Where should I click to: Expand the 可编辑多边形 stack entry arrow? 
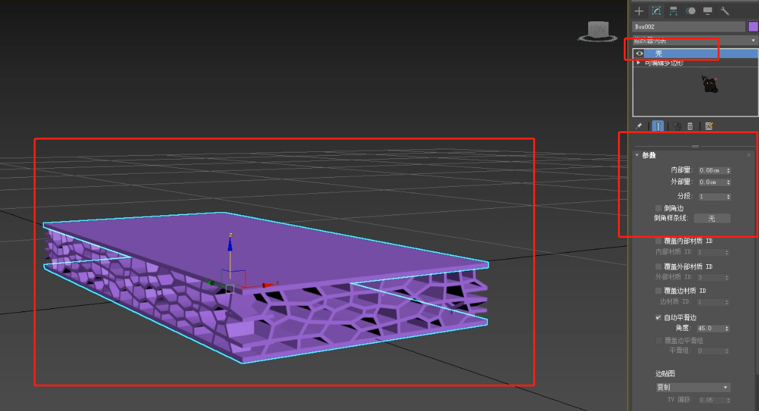639,63
